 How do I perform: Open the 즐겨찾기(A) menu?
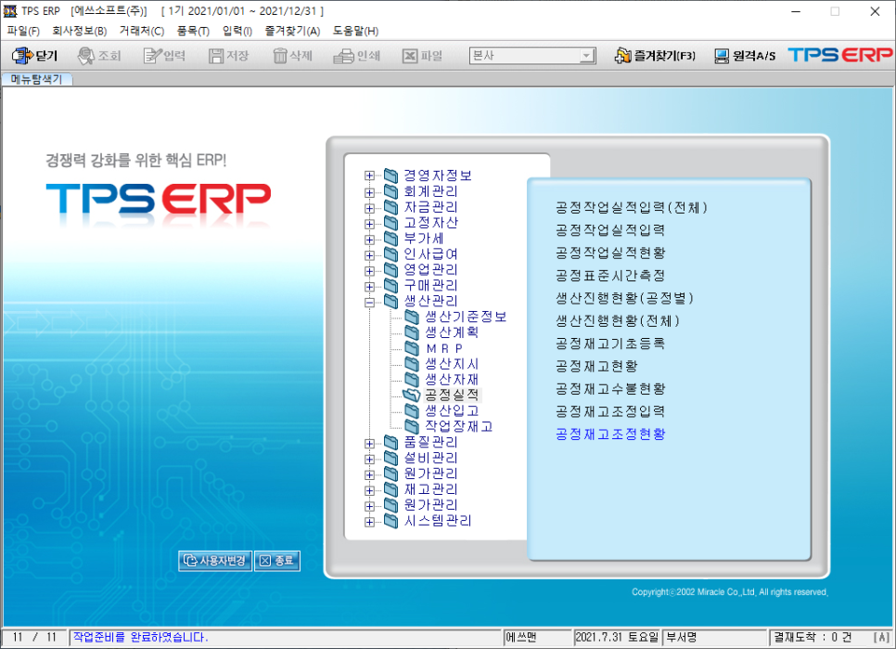click(x=292, y=31)
